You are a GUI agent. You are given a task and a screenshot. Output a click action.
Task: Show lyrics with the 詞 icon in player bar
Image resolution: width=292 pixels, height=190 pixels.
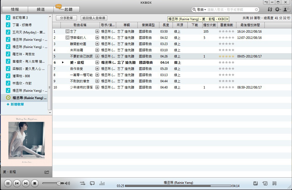274,183
